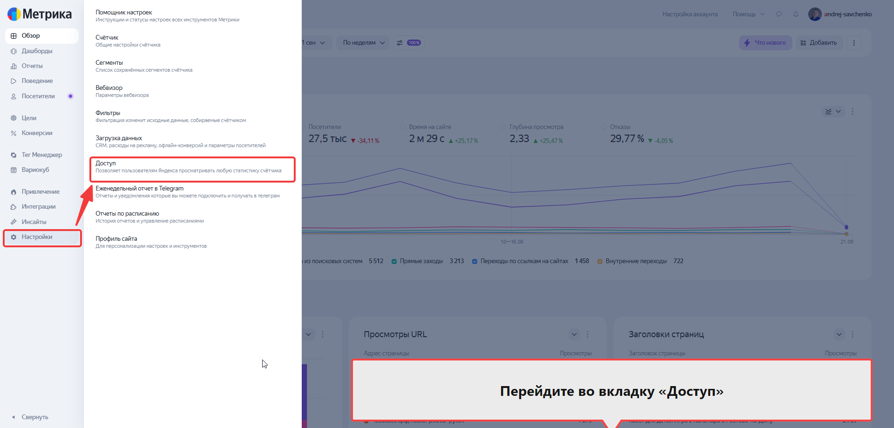Click the chat bubble icon in header
This screenshot has width=894, height=428.
point(779,14)
